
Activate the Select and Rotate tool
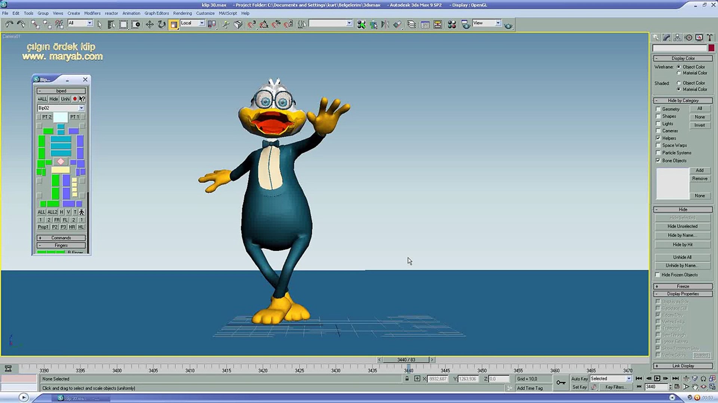162,25
